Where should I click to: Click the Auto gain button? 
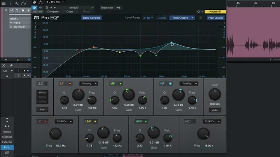click(215, 110)
